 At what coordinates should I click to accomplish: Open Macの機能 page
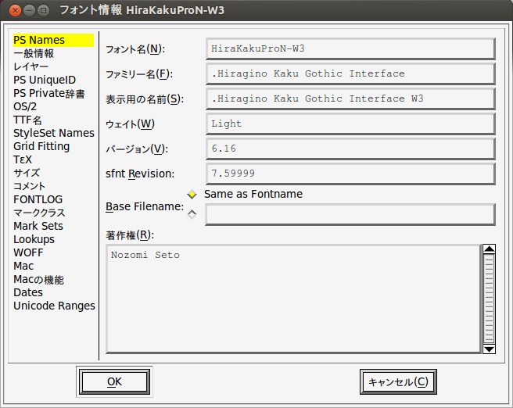(x=38, y=280)
